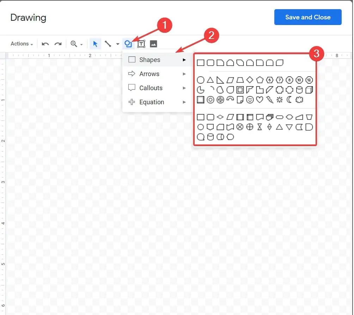The height and width of the screenshot is (315, 354).
Task: Click the vertical ruler near mark 3
Action: pos(3,182)
